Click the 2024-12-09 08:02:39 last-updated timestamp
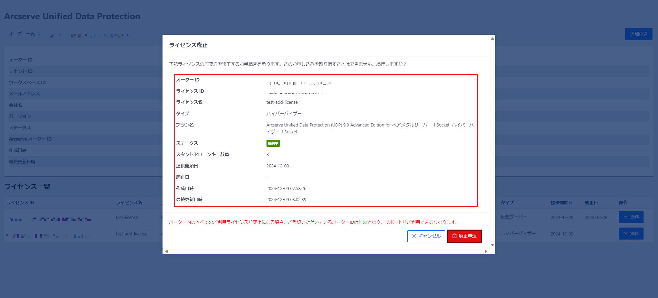658x298 pixels. coord(286,200)
